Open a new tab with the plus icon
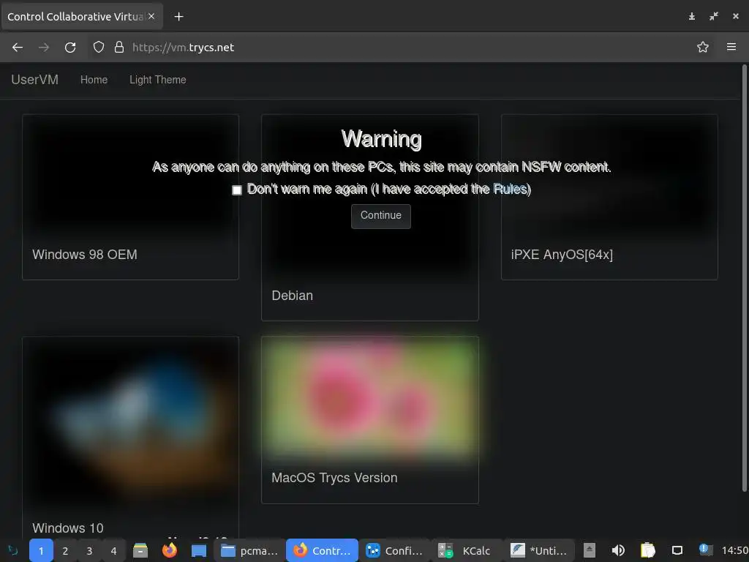The image size is (749, 562). tap(178, 17)
